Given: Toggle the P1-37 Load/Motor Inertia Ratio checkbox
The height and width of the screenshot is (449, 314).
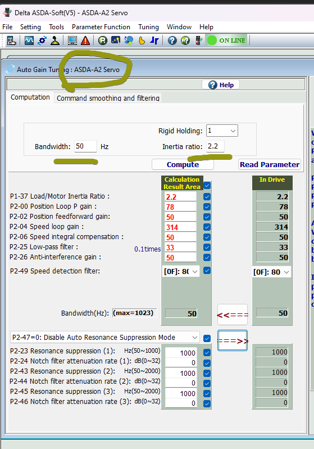Looking at the screenshot, I should pyautogui.click(x=207, y=197).
